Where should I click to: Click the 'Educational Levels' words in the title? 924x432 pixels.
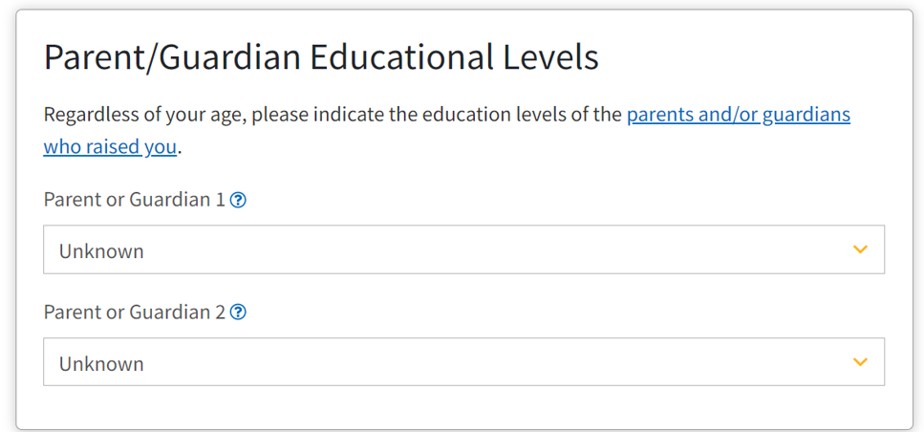tap(454, 57)
